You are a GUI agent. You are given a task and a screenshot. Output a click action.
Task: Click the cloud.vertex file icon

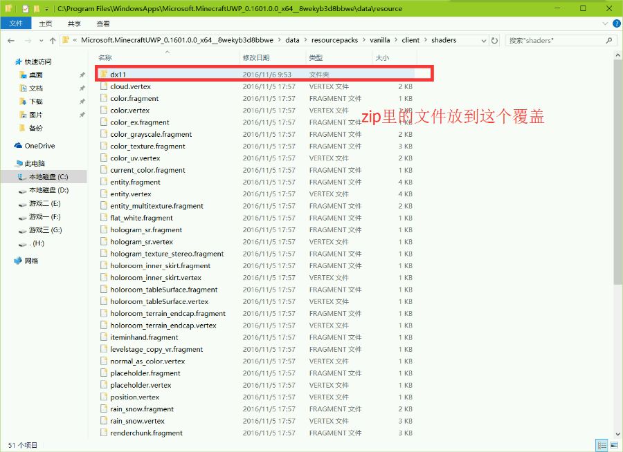click(x=104, y=86)
